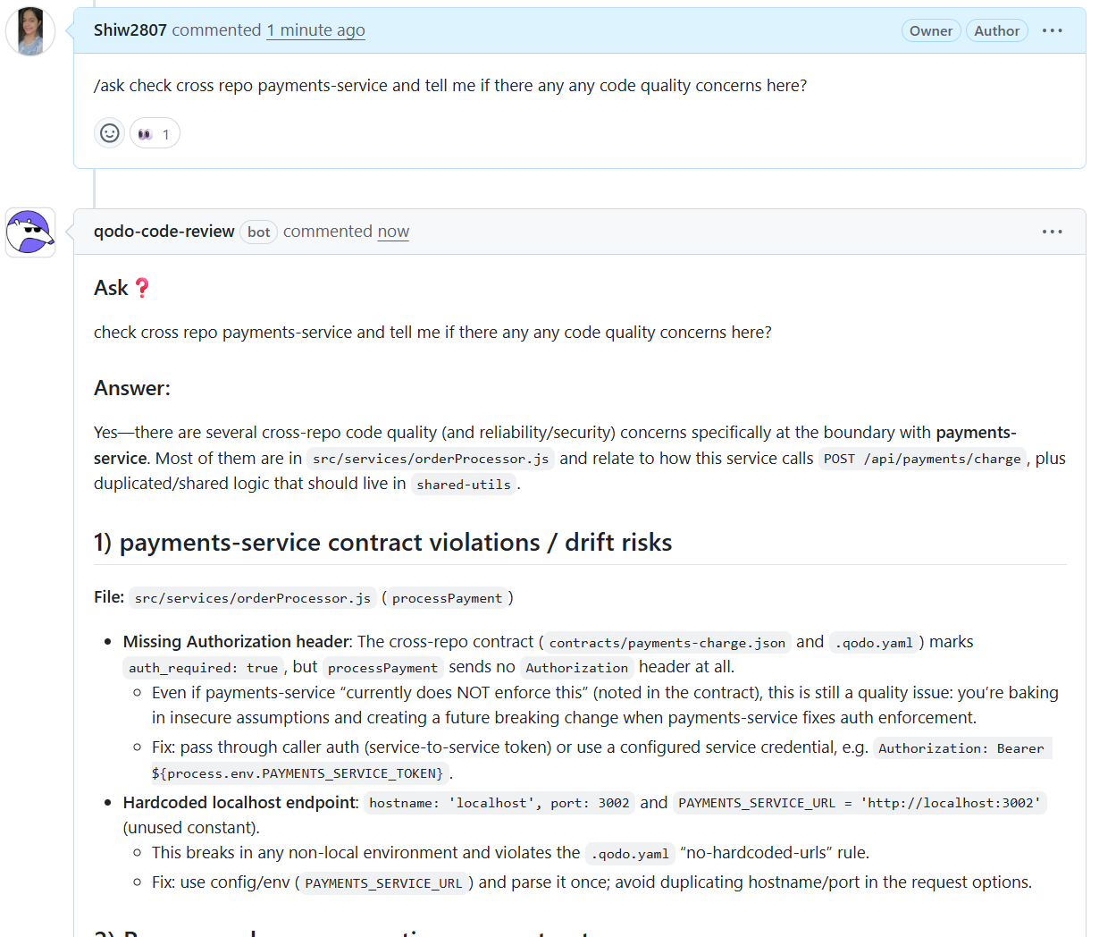
Task: Open the 'now' timestamp link
Action: (x=393, y=231)
